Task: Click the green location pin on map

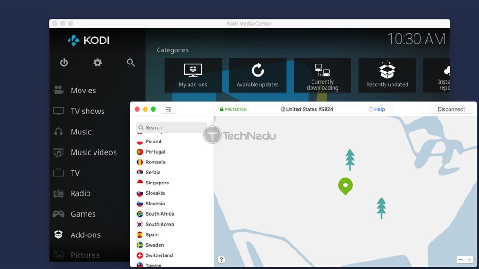Action: 346,186
